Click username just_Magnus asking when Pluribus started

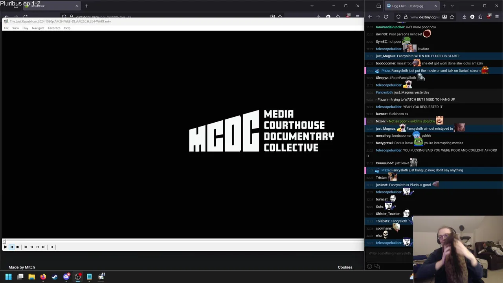tap(386, 56)
